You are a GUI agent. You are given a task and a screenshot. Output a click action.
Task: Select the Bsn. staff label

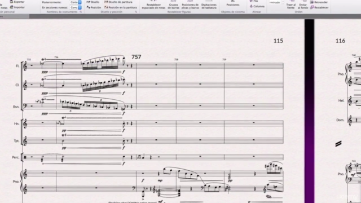(16, 107)
